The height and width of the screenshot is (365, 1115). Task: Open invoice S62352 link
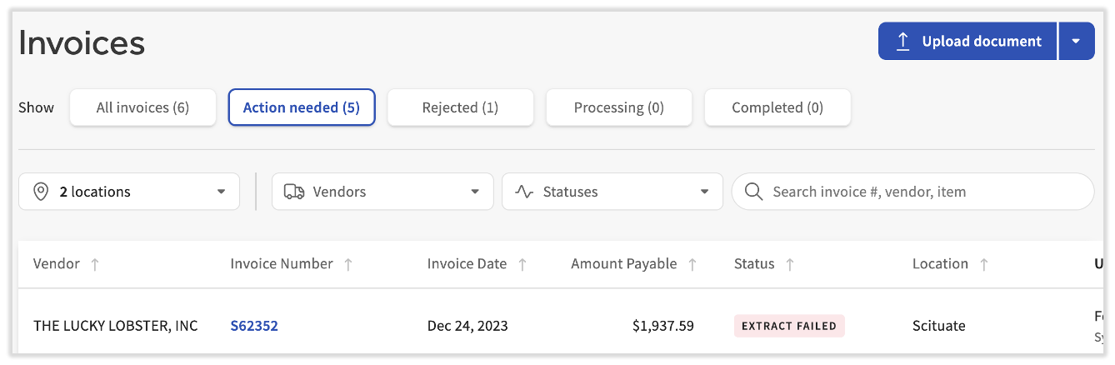point(254,326)
